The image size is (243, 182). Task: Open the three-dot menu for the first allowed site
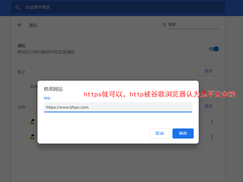pyautogui.click(x=212, y=122)
